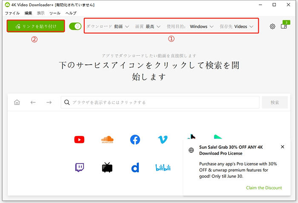Toggle the green smart mode switch
298x203 pixels.
pos(75,26)
